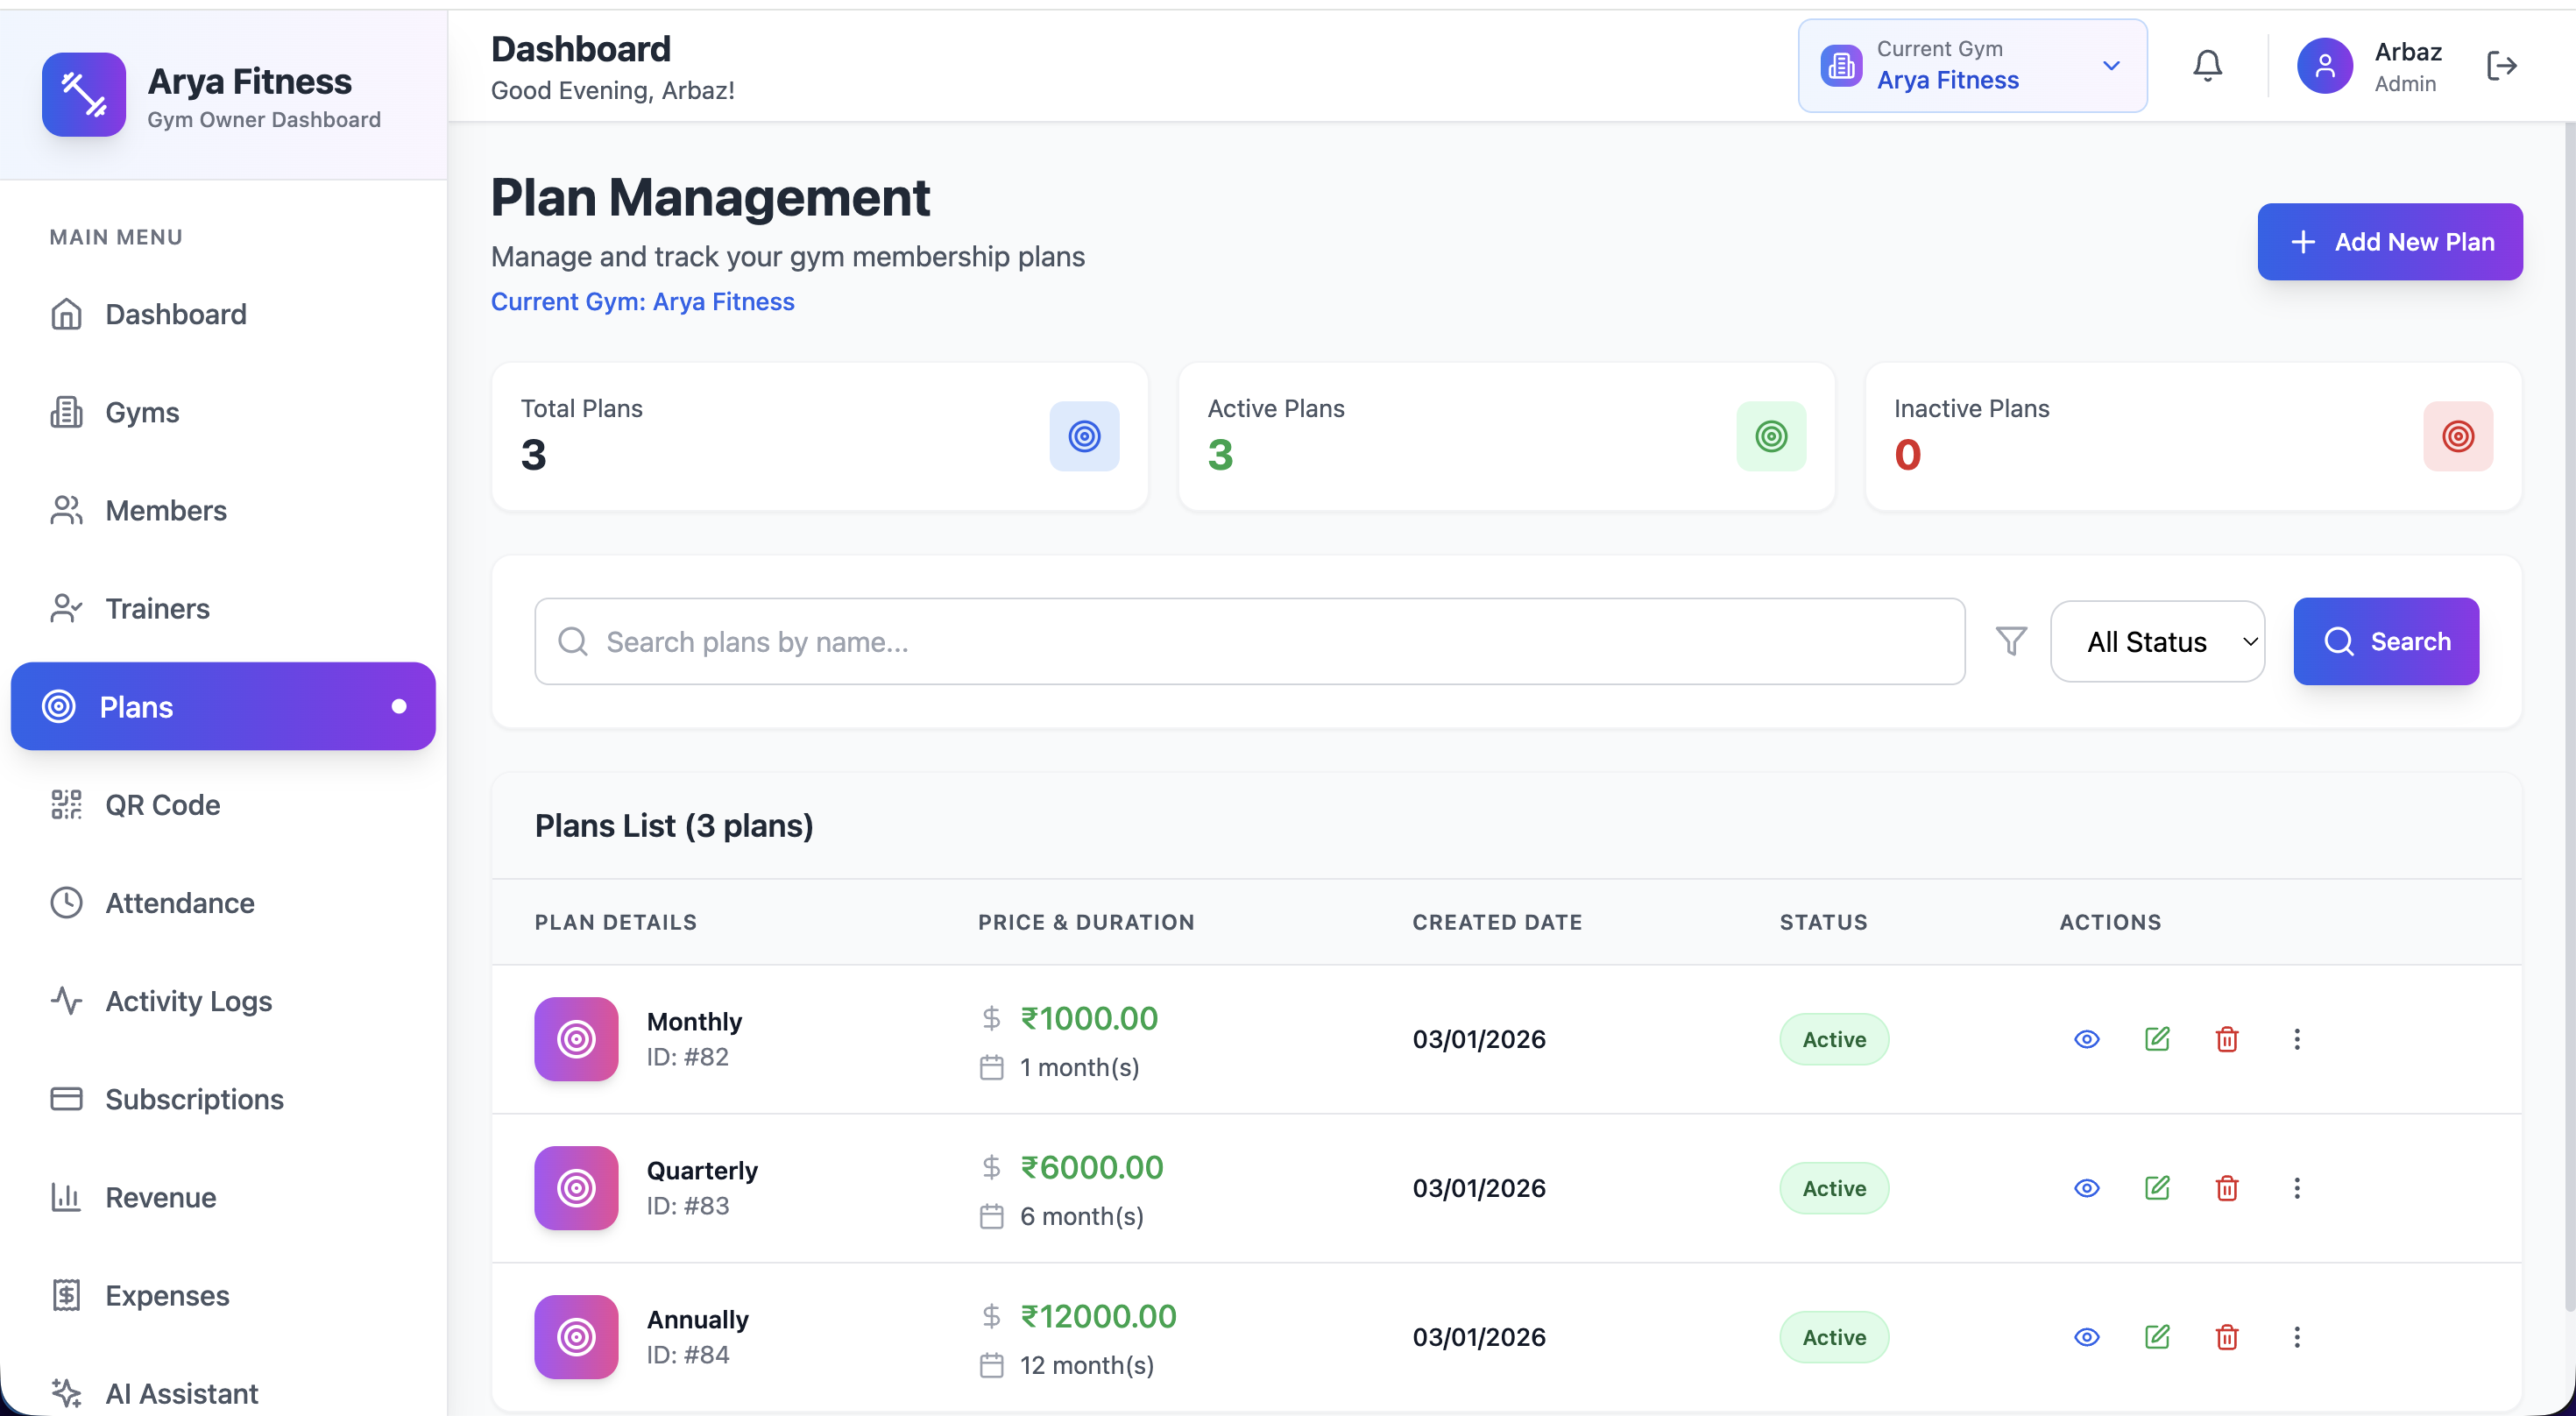Click the AI Assistant sidebar icon
Viewport: 2576px width, 1416px height.
(x=66, y=1393)
